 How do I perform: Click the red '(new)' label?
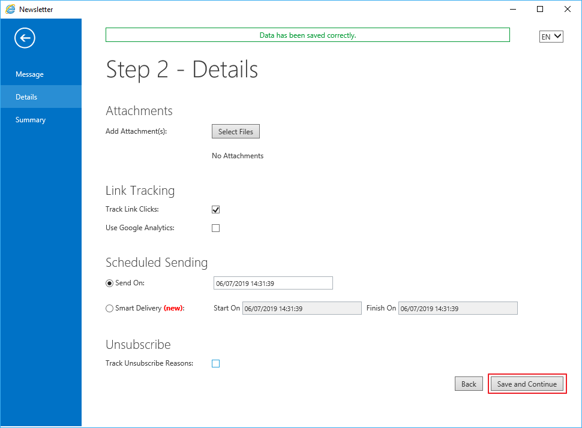[173, 308]
